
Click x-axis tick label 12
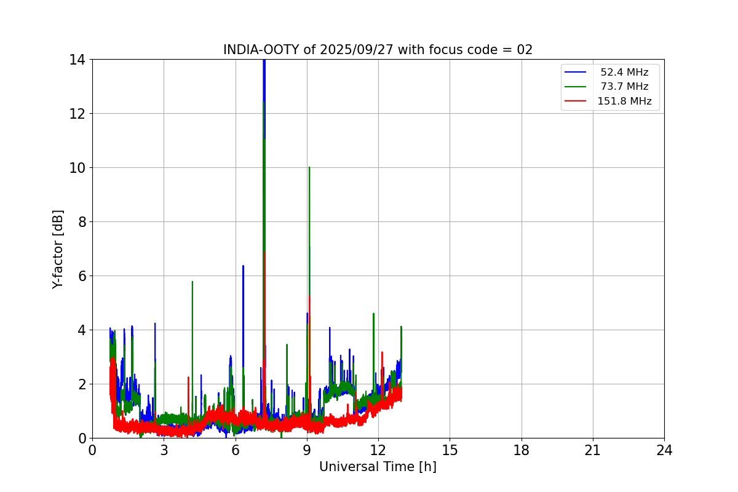[378, 450]
